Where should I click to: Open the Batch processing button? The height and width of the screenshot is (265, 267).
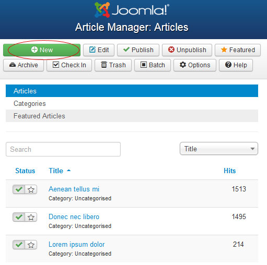[x=153, y=65]
